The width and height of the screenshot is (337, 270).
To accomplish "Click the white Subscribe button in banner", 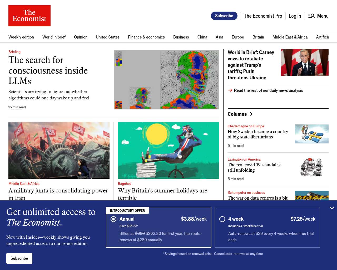I will [19, 258].
